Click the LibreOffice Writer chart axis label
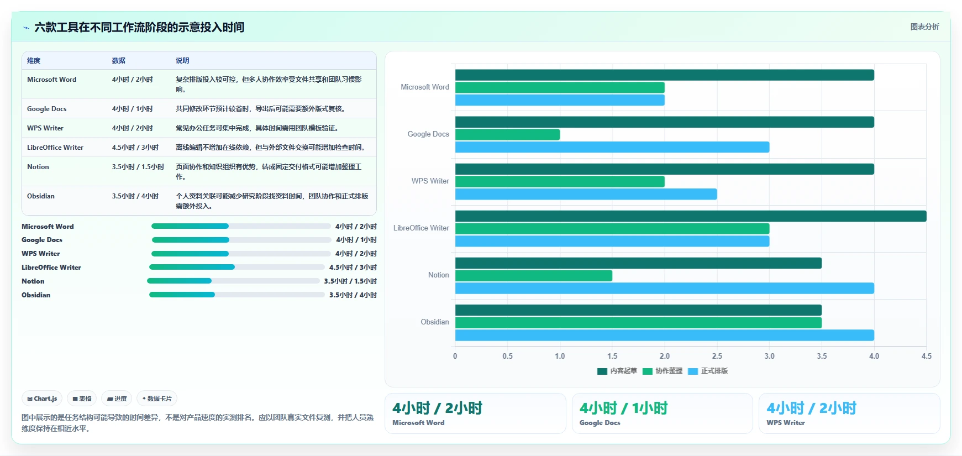 421,228
